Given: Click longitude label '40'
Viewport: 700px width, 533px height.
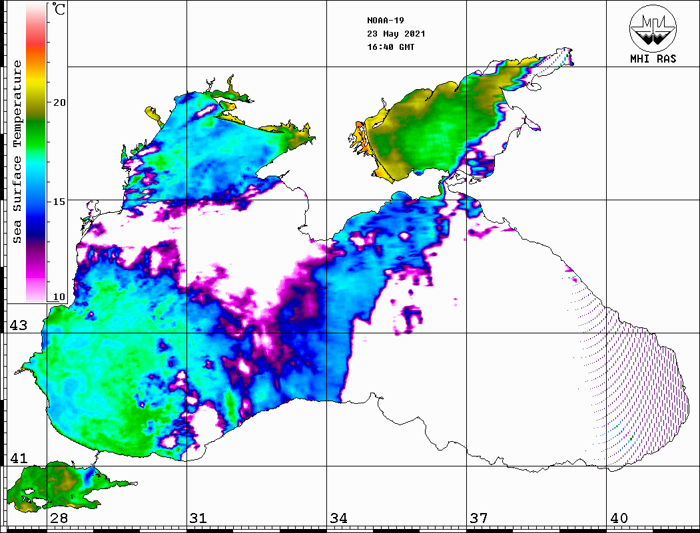Looking at the screenshot, I should click(619, 518).
